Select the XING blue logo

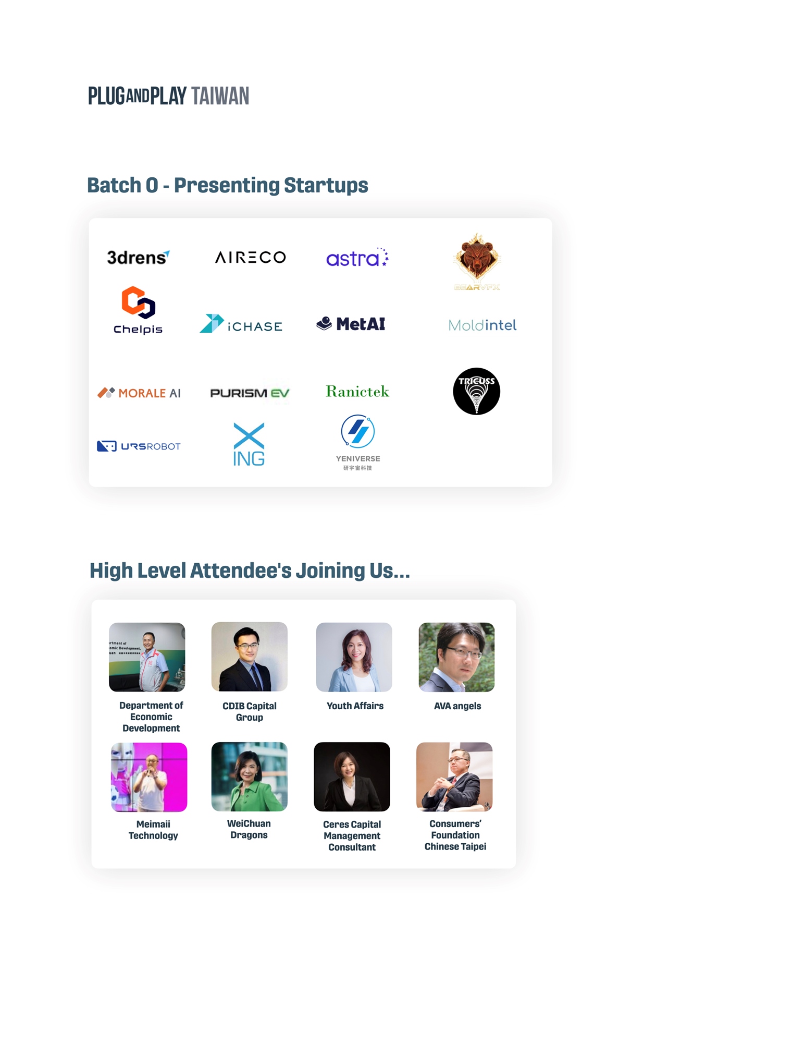click(x=249, y=444)
